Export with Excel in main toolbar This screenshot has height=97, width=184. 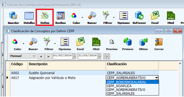point(155,18)
